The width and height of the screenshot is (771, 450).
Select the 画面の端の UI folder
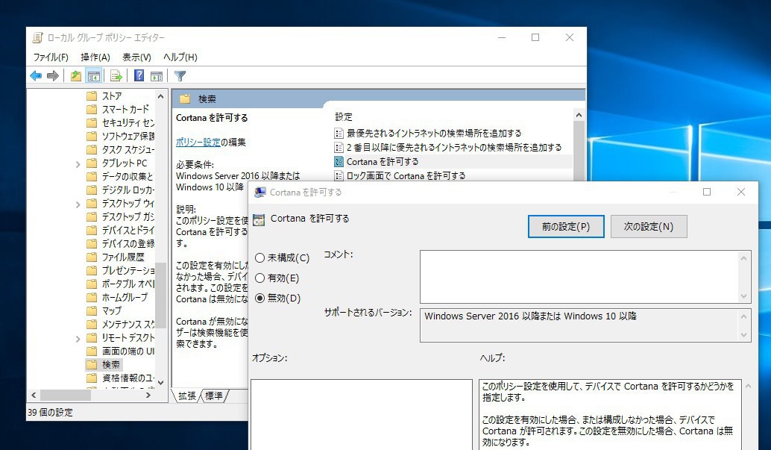tap(120, 351)
